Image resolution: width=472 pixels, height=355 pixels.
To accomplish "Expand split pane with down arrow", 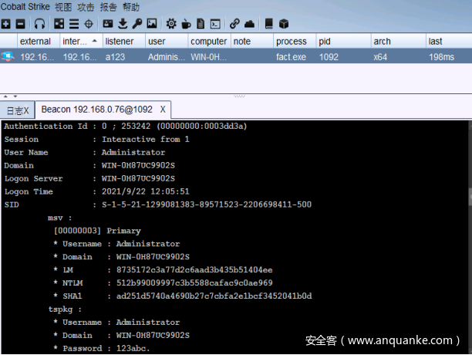I will [x=15, y=96].
